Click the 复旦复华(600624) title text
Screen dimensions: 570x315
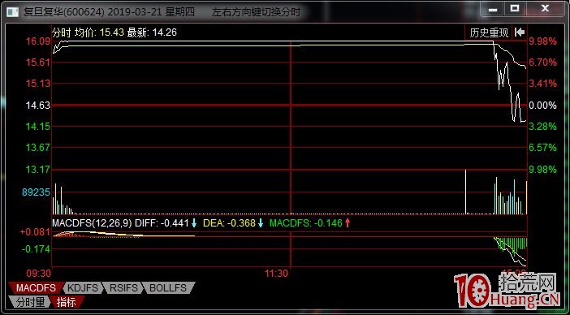(x=64, y=12)
